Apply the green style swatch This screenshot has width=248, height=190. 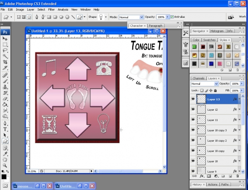[194, 47]
